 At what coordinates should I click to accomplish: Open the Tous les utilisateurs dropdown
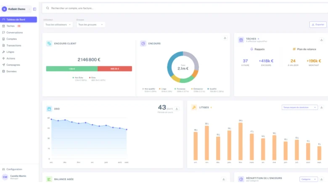click(58, 25)
